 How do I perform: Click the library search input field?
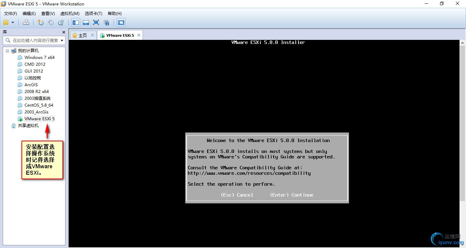coord(34,40)
